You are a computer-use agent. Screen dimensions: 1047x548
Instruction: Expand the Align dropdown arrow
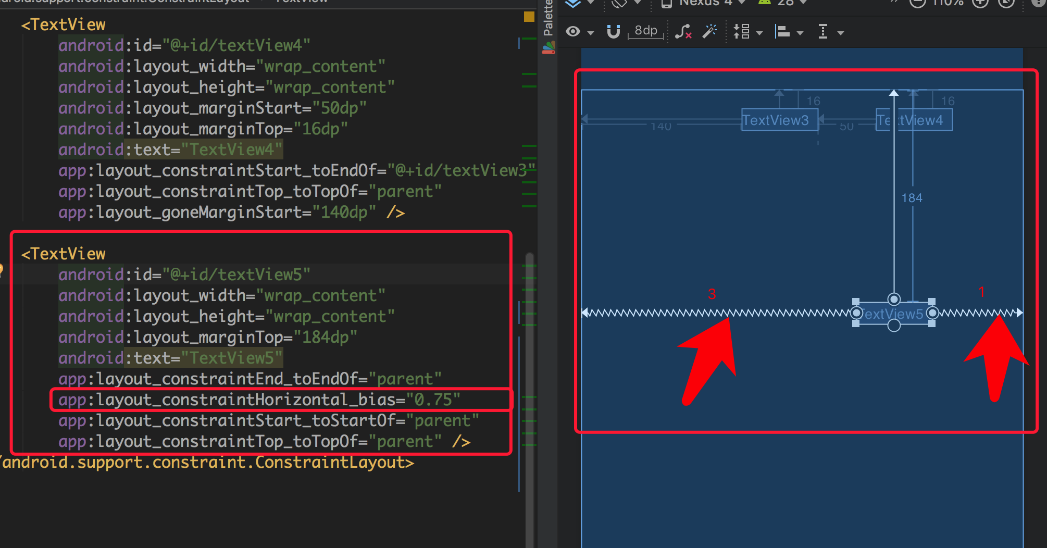pos(800,33)
